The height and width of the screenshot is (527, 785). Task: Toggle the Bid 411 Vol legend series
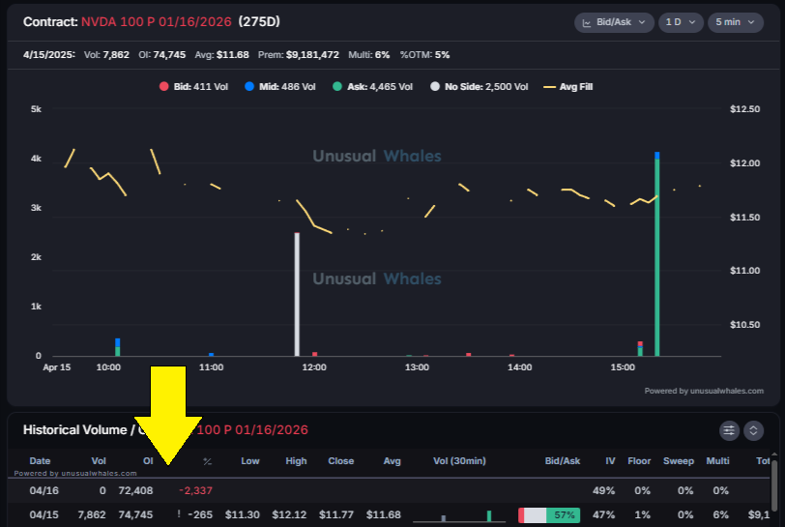(x=193, y=87)
